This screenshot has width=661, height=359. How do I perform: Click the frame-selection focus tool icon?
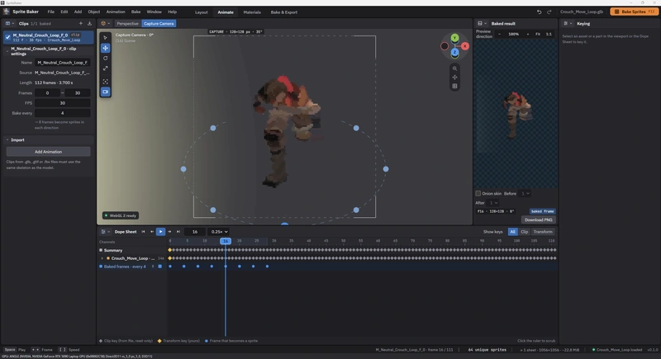point(106,82)
